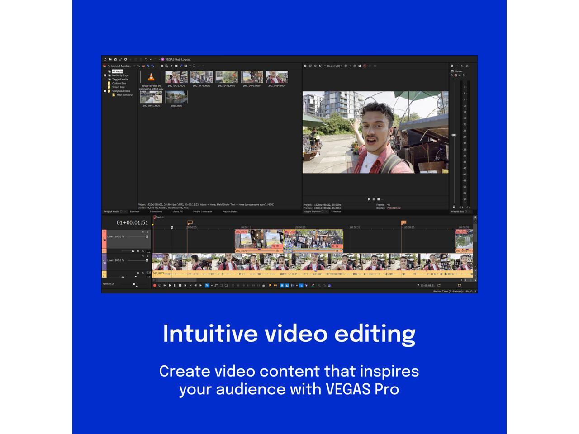The image size is (579, 434).
Task: Click the save project icon
Action: point(115,59)
